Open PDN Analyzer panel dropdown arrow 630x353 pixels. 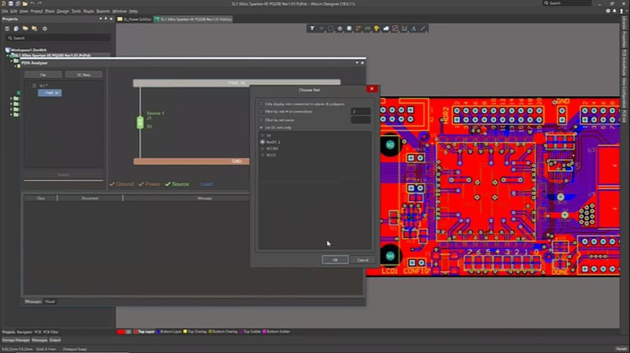point(357,63)
